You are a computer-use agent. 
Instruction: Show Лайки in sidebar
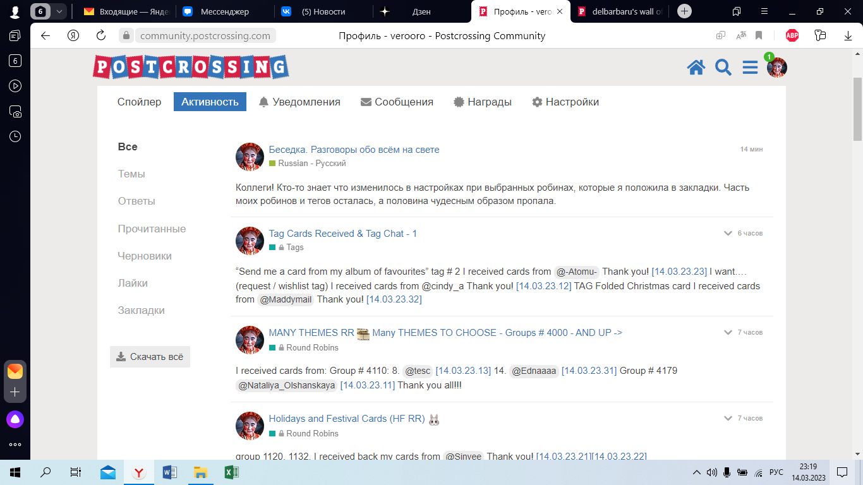(133, 283)
